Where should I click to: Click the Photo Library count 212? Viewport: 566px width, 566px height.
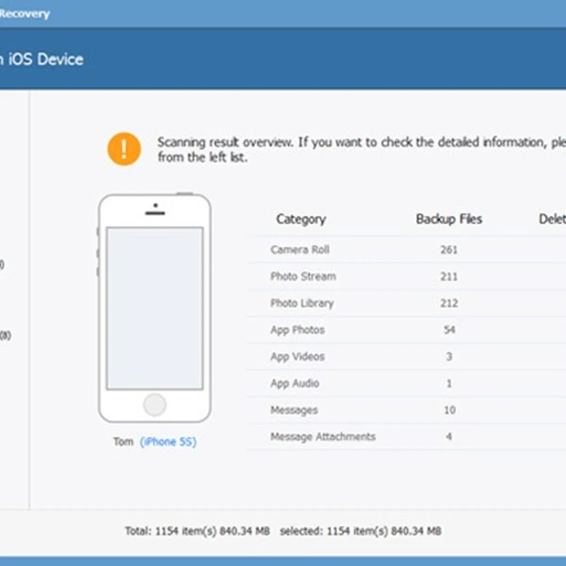point(449,303)
